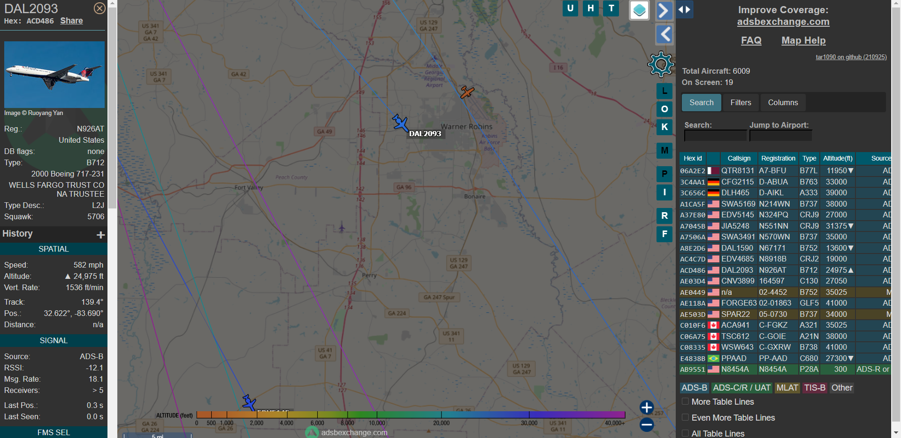
Task: Switch to the Filters tab
Action: tap(741, 102)
